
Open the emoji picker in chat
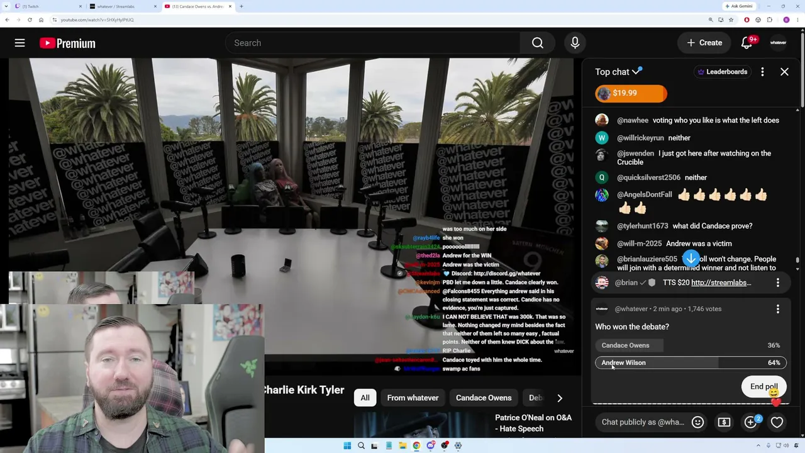click(x=697, y=422)
